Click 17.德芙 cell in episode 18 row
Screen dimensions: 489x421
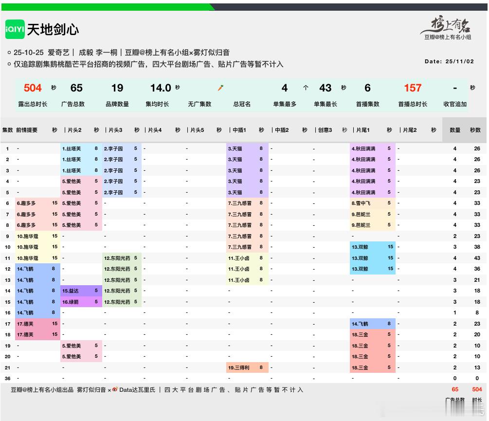pyautogui.click(x=37, y=335)
